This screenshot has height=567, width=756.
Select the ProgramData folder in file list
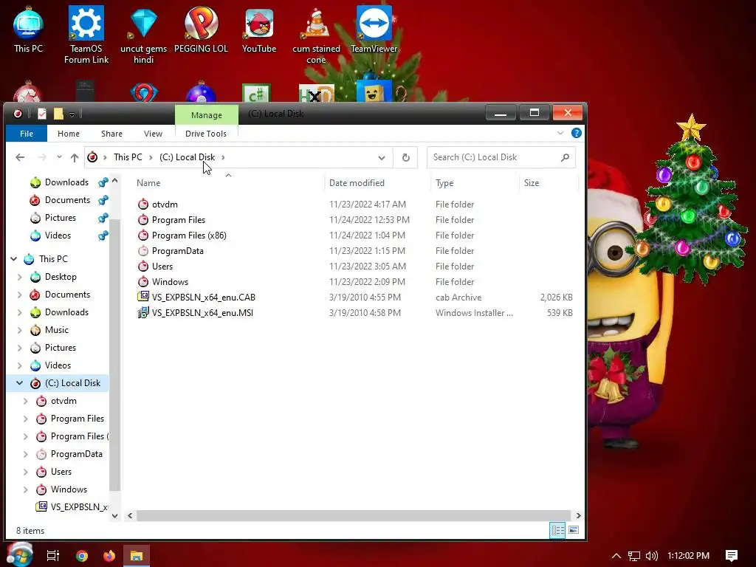click(x=177, y=251)
